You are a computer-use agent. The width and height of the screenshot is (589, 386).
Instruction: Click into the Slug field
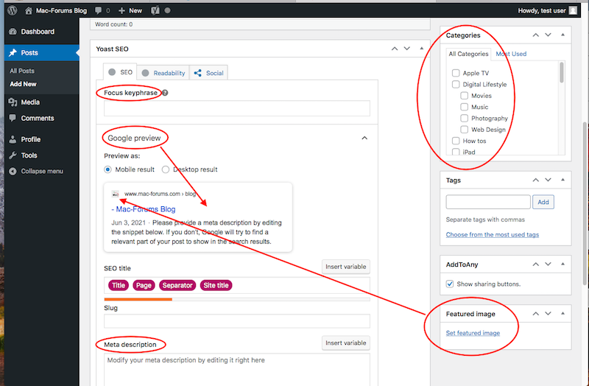point(236,321)
